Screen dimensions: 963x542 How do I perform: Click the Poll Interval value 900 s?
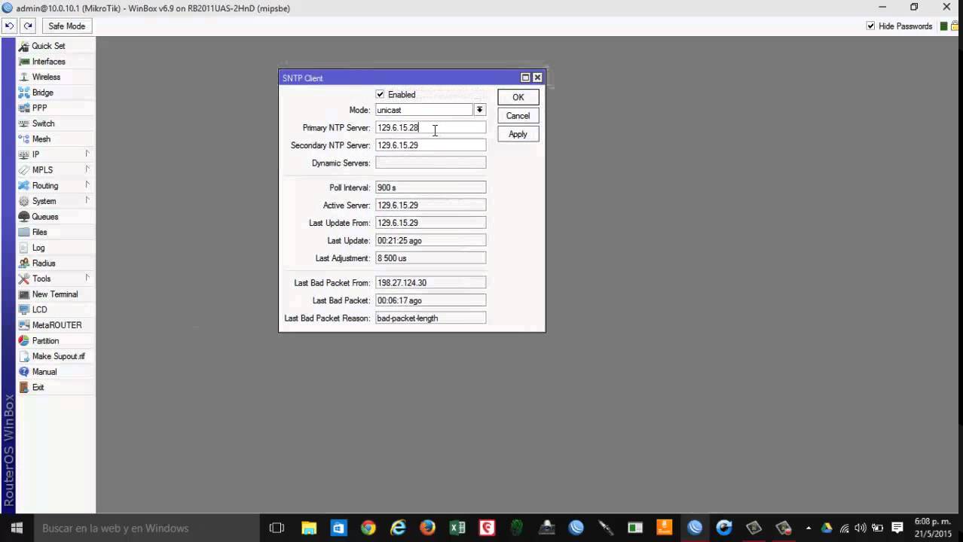pos(430,187)
